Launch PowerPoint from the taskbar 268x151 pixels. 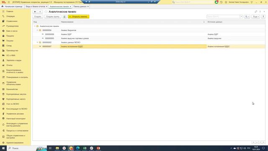[x=98, y=148]
